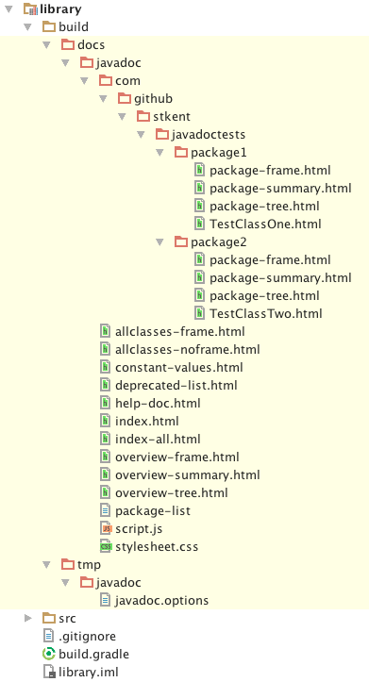369x682 pixels.
Task: Collapse the docs folder arrow
Action: (46, 44)
